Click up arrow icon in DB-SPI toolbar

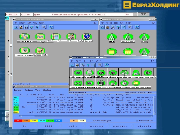click(118, 27)
